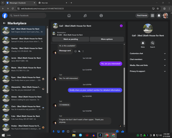This screenshot has height=138, width=172.
Task: Expand Chat members section
Action: (148, 60)
